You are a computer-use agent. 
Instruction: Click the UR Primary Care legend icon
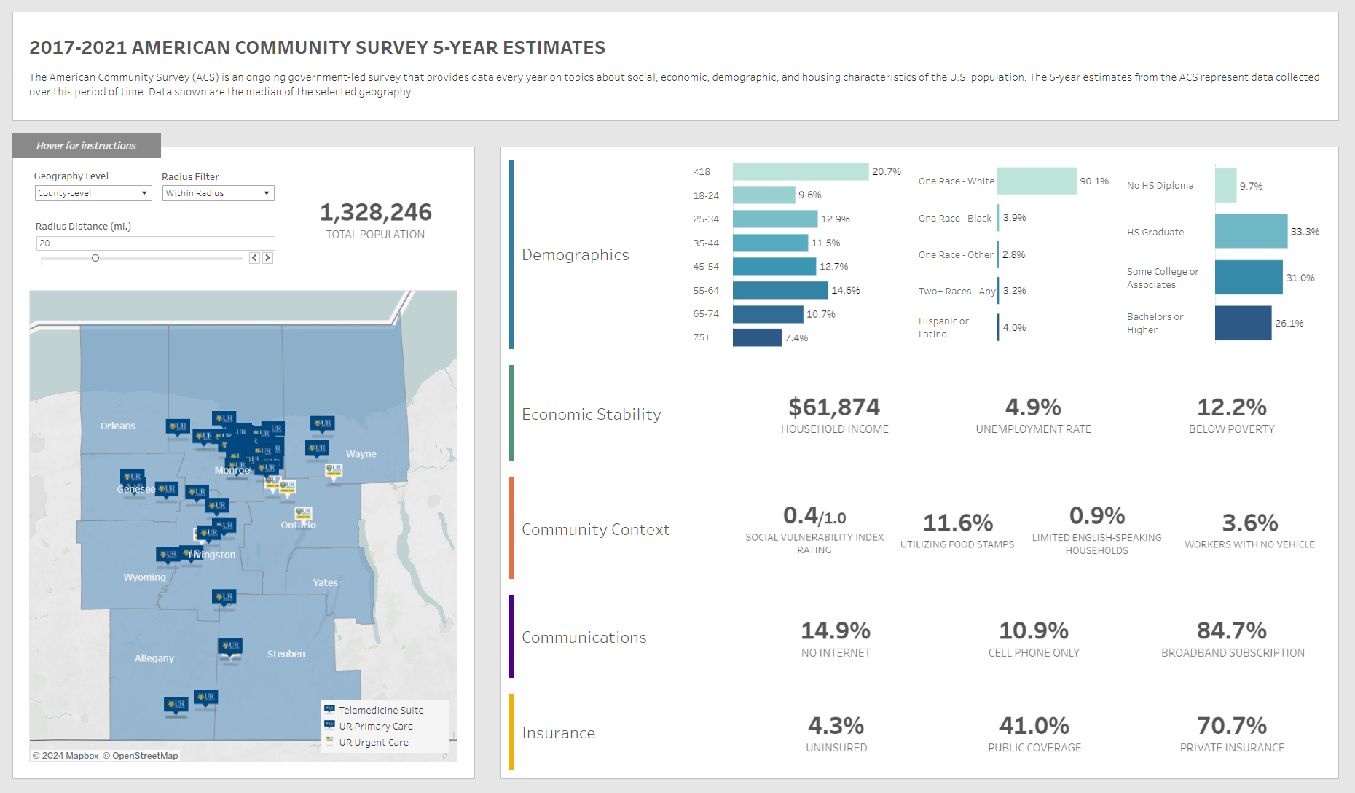(329, 725)
